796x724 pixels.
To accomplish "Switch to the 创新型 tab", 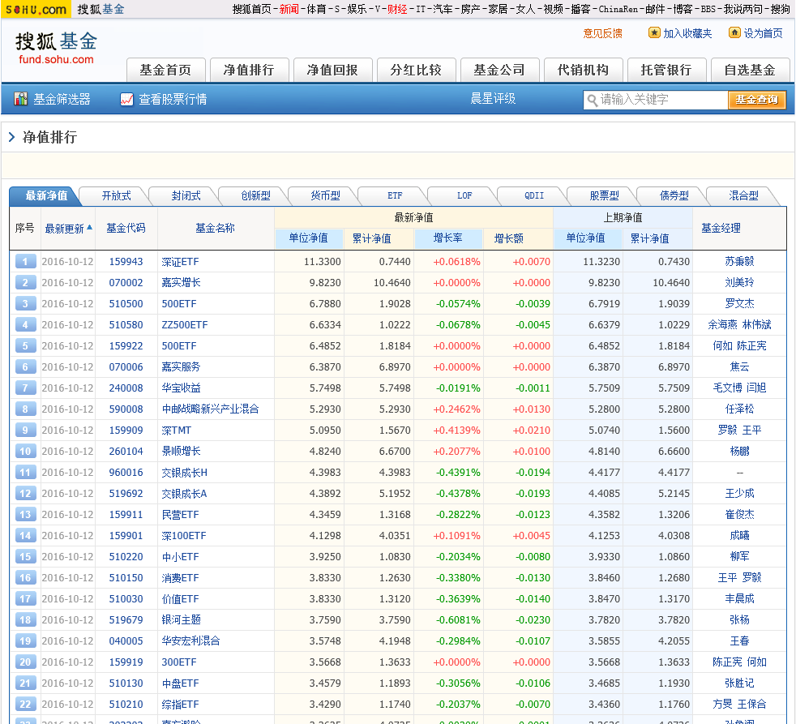I will [x=255, y=196].
